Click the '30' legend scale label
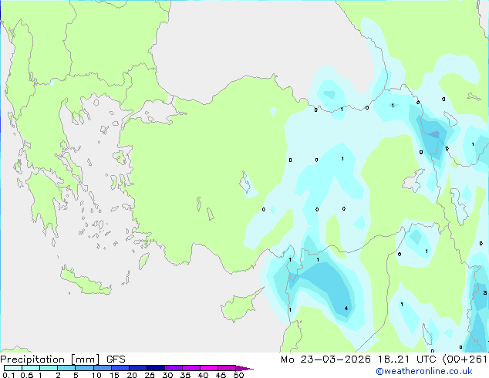489x378 pixels. [x=167, y=375]
